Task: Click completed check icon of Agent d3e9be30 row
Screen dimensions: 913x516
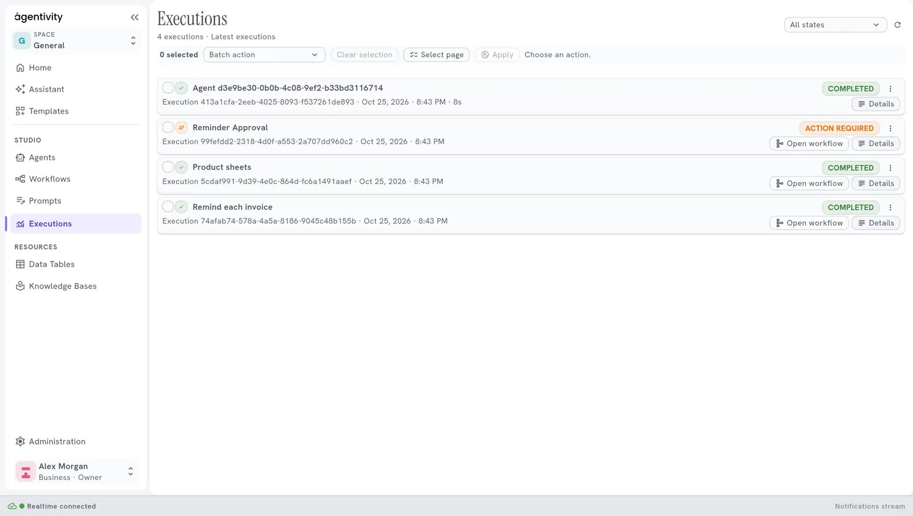Action: [181, 88]
